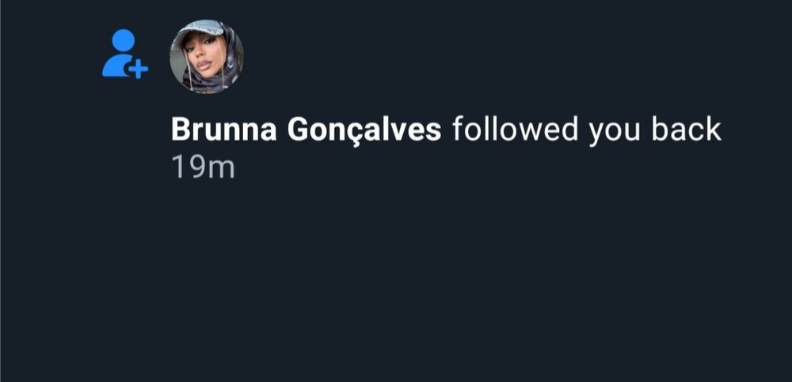Image resolution: width=792 pixels, height=382 pixels.
Task: Click the Brunna Gonçalves bold name
Action: pyautogui.click(x=306, y=130)
